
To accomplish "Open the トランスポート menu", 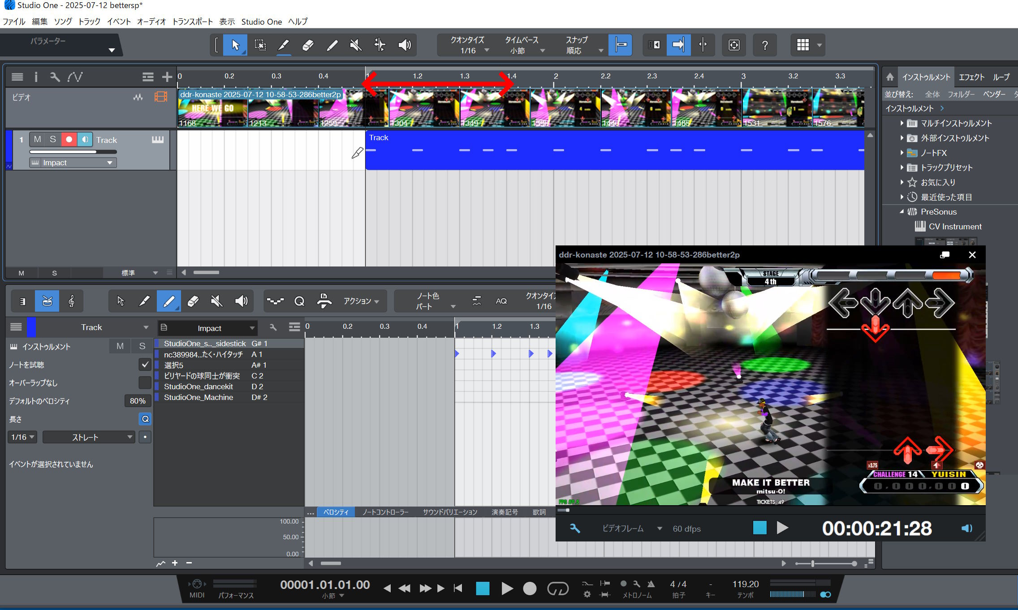I will pyautogui.click(x=193, y=21).
